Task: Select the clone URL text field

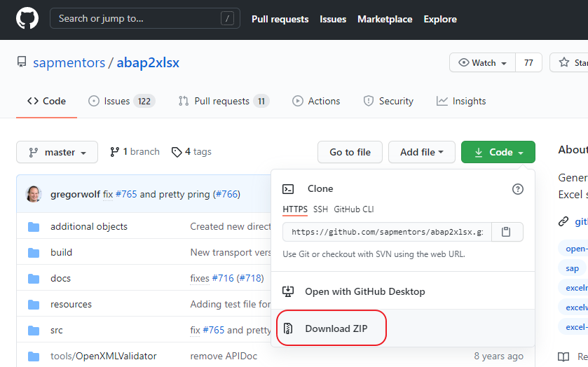Action: (x=387, y=232)
